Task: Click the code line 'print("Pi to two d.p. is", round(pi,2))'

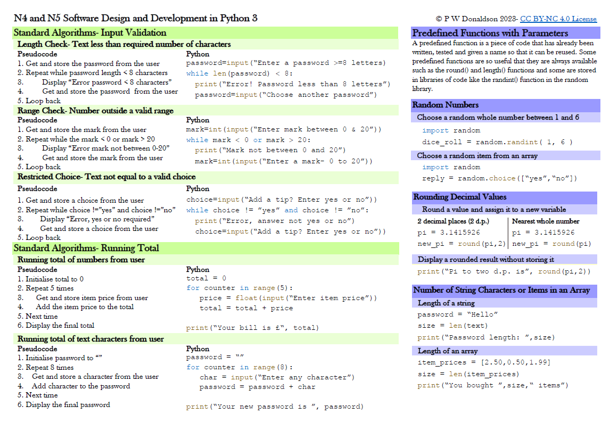Action: click(504, 271)
